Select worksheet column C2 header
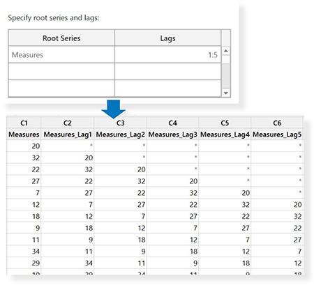This screenshot has height=285, width=314. (68, 123)
